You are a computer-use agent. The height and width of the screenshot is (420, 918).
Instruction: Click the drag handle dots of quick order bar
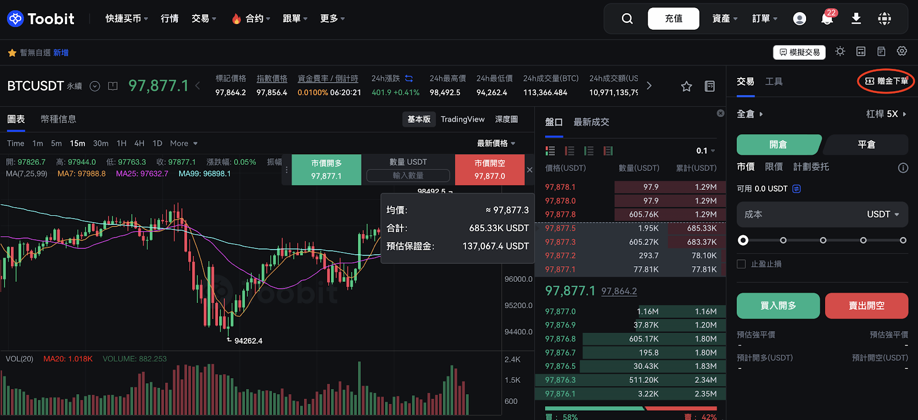coord(286,170)
